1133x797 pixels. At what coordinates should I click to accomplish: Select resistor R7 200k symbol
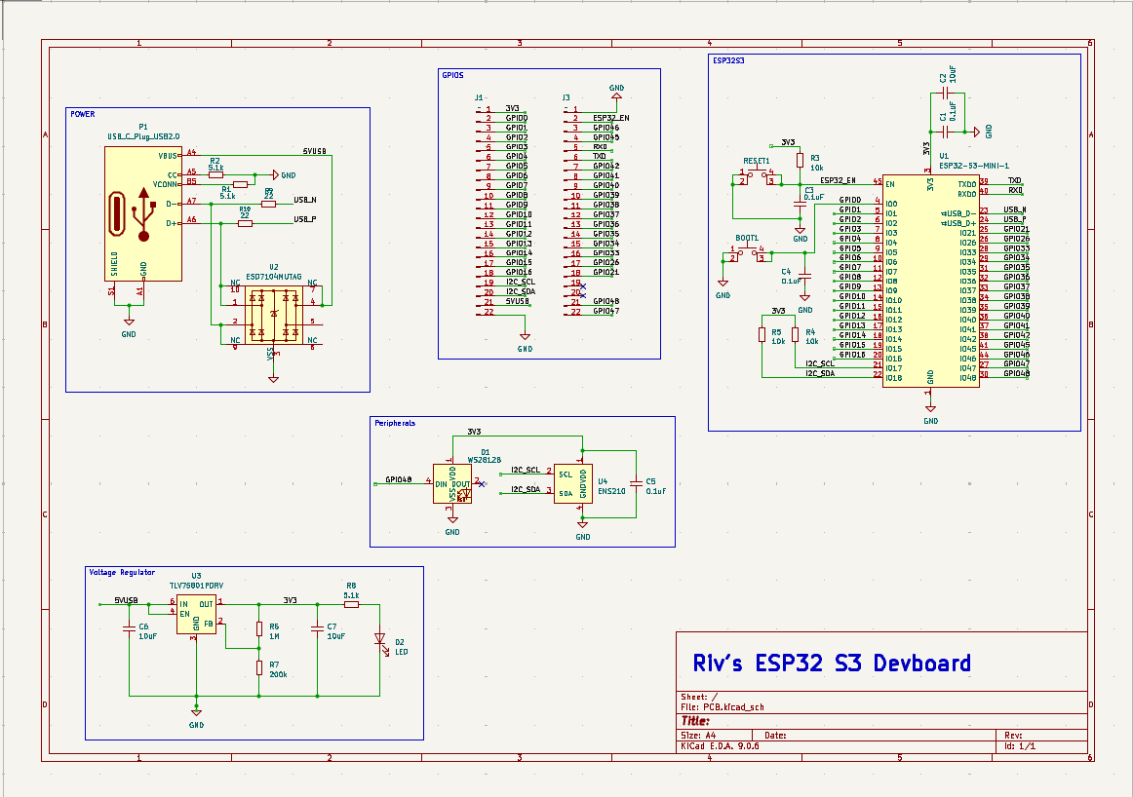click(259, 667)
